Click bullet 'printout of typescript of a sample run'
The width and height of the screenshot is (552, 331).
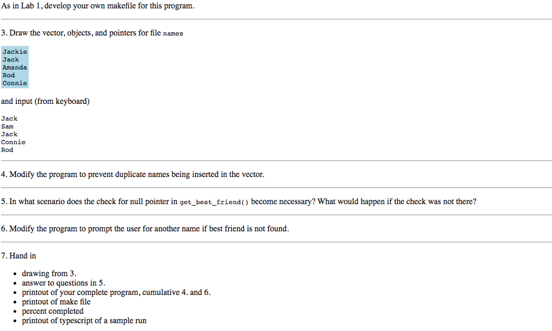pyautogui.click(x=84, y=320)
